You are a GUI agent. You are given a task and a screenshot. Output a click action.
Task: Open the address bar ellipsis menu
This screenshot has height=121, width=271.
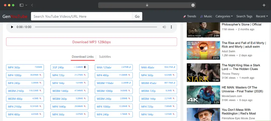pyautogui.click(x=193, y=5)
